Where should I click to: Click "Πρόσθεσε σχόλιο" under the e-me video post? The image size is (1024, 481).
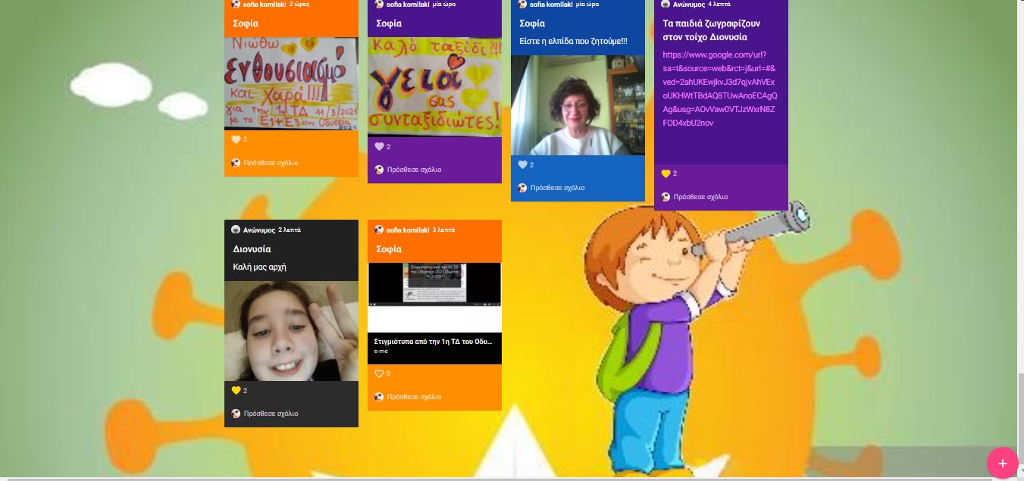(414, 397)
